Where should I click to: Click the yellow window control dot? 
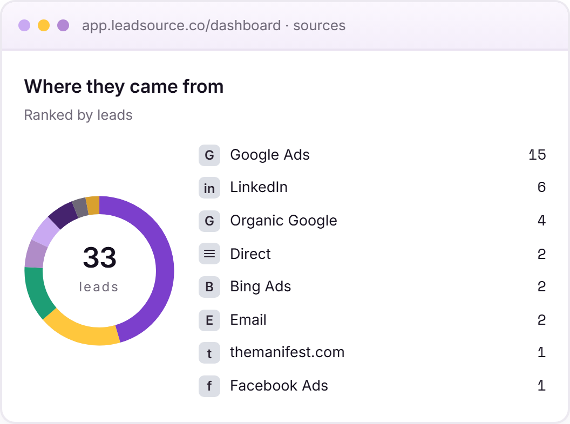pos(44,25)
